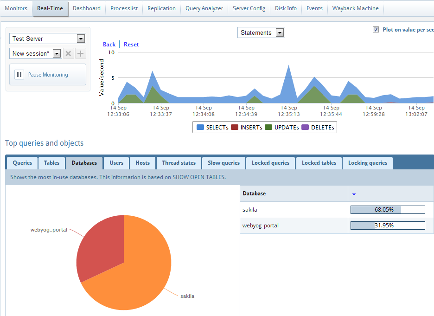Delete session using the X icon

68,53
